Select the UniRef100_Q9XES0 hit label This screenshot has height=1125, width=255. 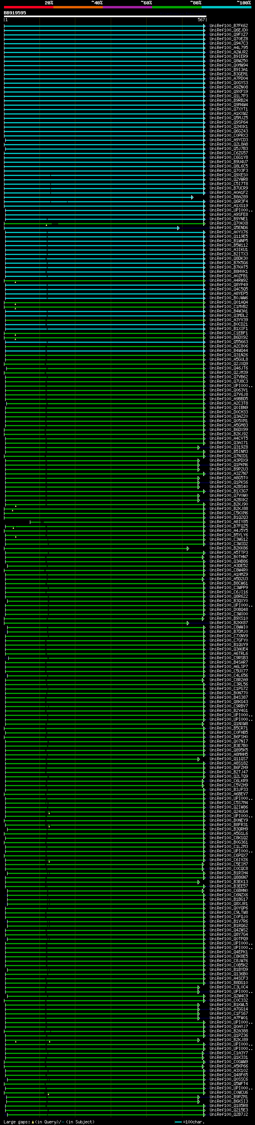(228, 175)
